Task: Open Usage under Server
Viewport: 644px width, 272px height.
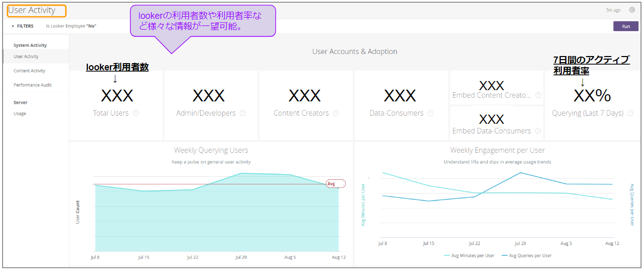Action: tap(20, 114)
